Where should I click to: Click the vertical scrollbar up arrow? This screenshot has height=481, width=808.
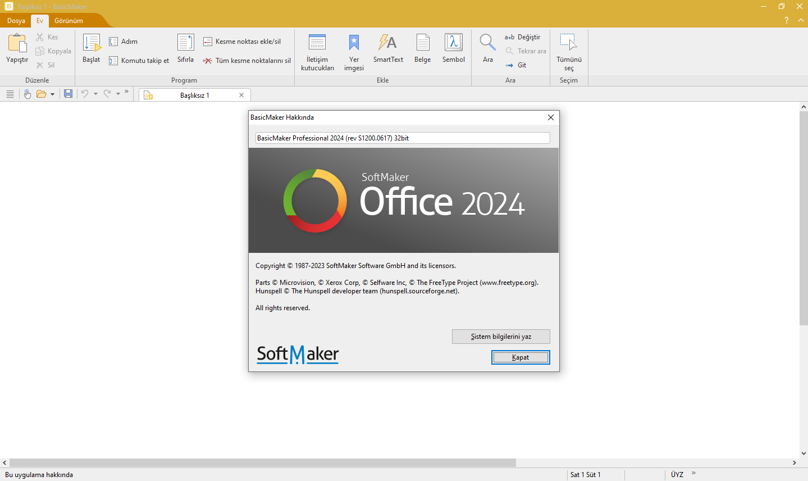pyautogui.click(x=804, y=107)
